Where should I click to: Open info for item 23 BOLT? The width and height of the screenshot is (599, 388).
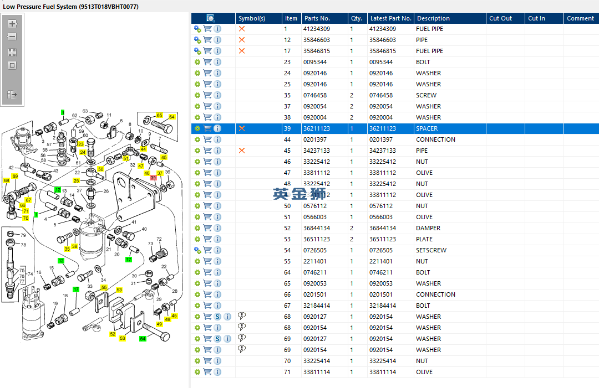[217, 62]
